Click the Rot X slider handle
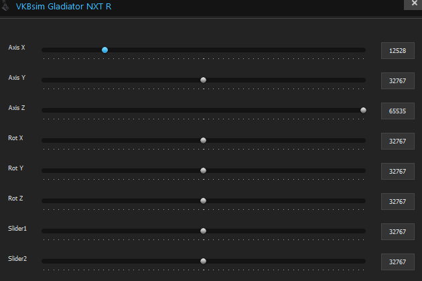This screenshot has width=422, height=281. point(203,140)
